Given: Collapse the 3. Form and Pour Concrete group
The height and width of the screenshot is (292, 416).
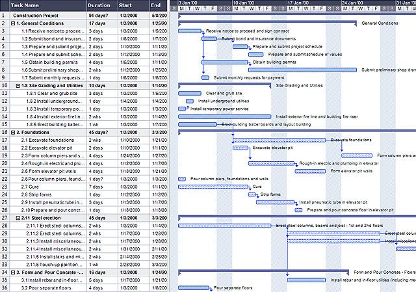Looking at the screenshot, I should (13, 272).
